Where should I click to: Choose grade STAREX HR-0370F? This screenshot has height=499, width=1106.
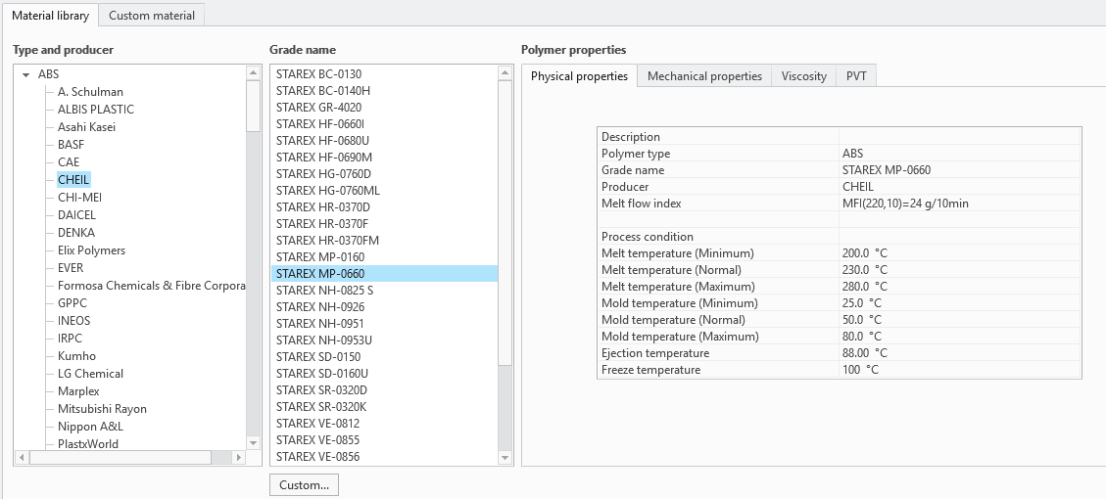pyautogui.click(x=384, y=223)
